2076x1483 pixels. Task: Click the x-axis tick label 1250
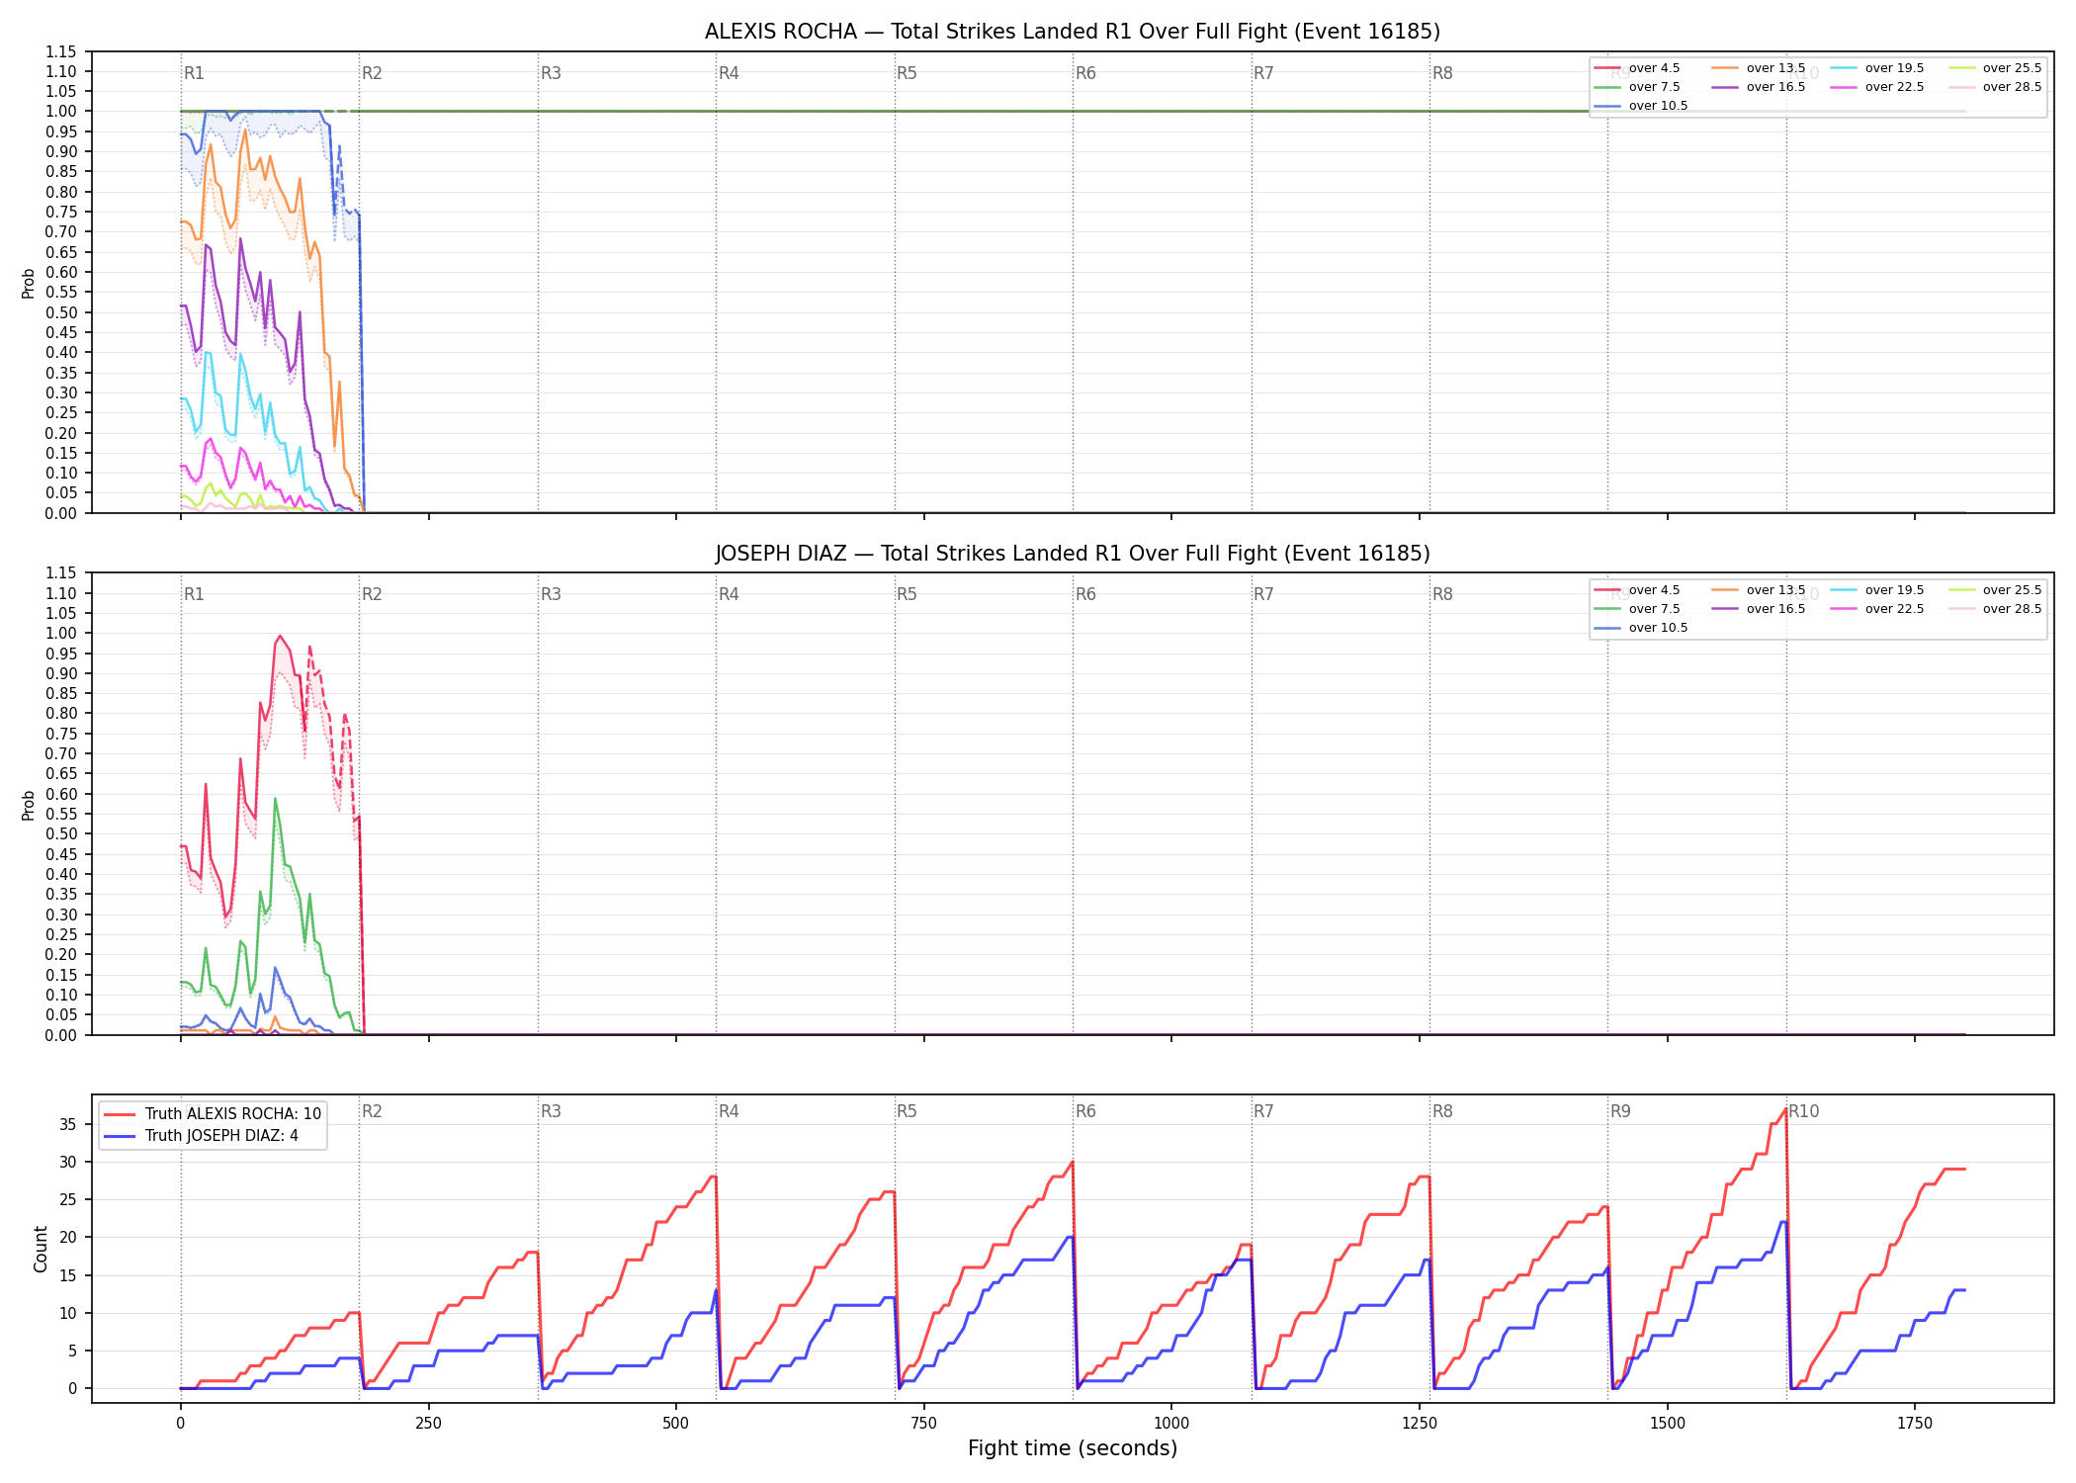pos(1420,1424)
